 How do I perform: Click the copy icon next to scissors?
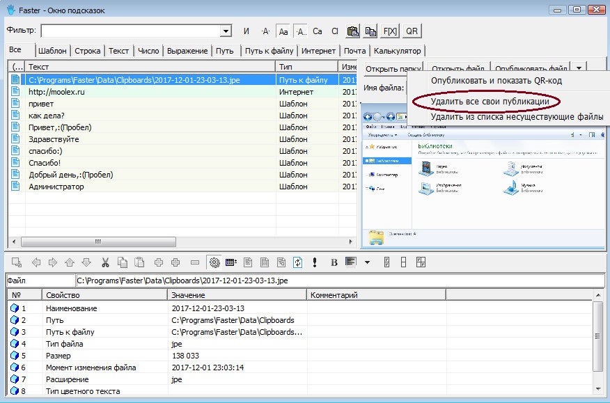tap(122, 262)
